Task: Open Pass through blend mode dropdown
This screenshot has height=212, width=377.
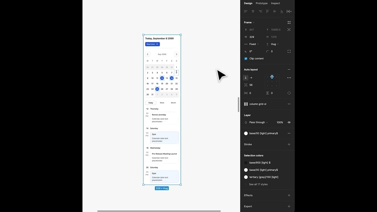Action: click(258, 122)
